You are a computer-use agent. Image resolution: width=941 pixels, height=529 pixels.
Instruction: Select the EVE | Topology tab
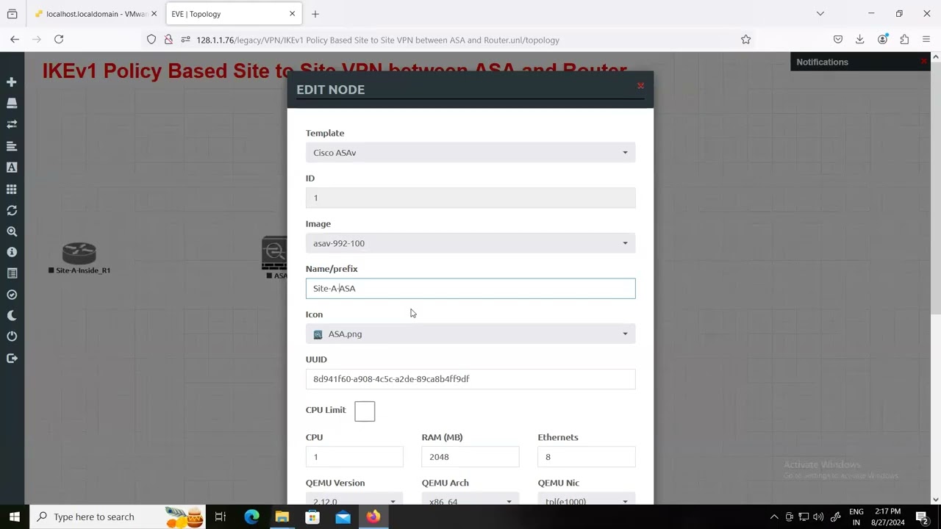coord(234,14)
